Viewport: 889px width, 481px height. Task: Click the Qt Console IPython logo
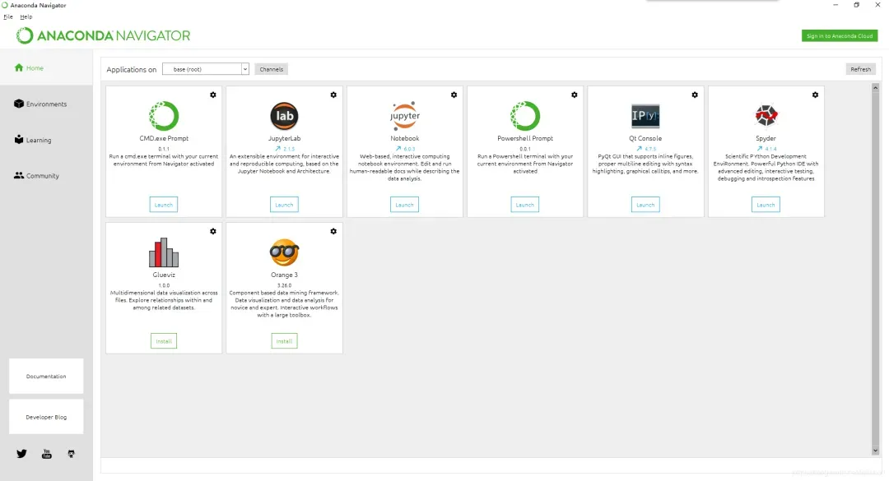pos(645,116)
